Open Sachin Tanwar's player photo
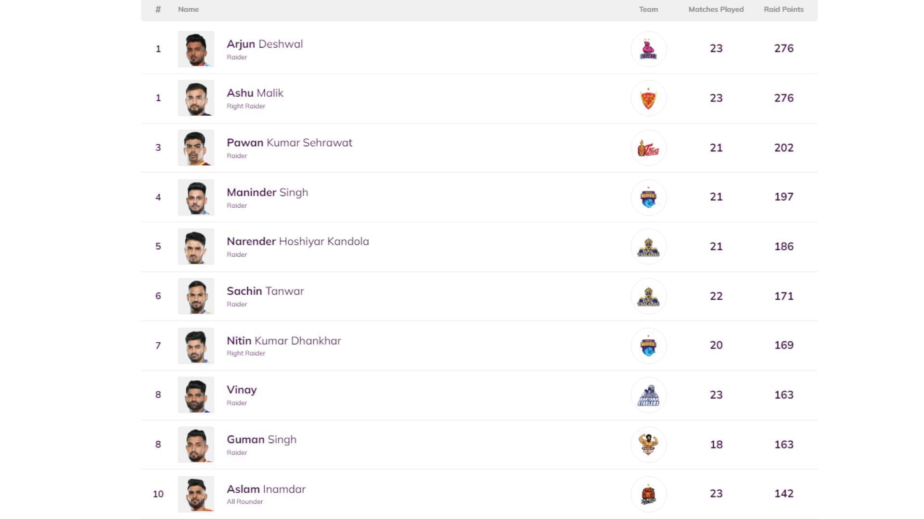This screenshot has width=924, height=519. coord(196,297)
